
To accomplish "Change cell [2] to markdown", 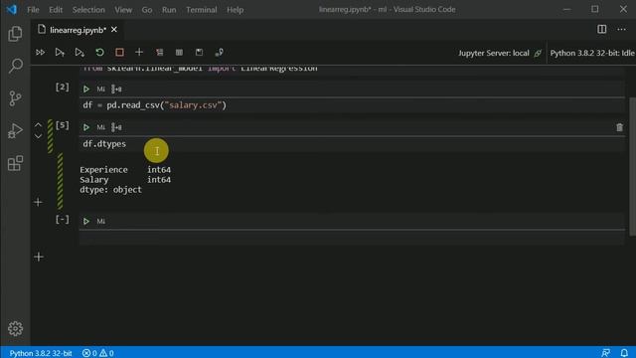I will coord(101,89).
